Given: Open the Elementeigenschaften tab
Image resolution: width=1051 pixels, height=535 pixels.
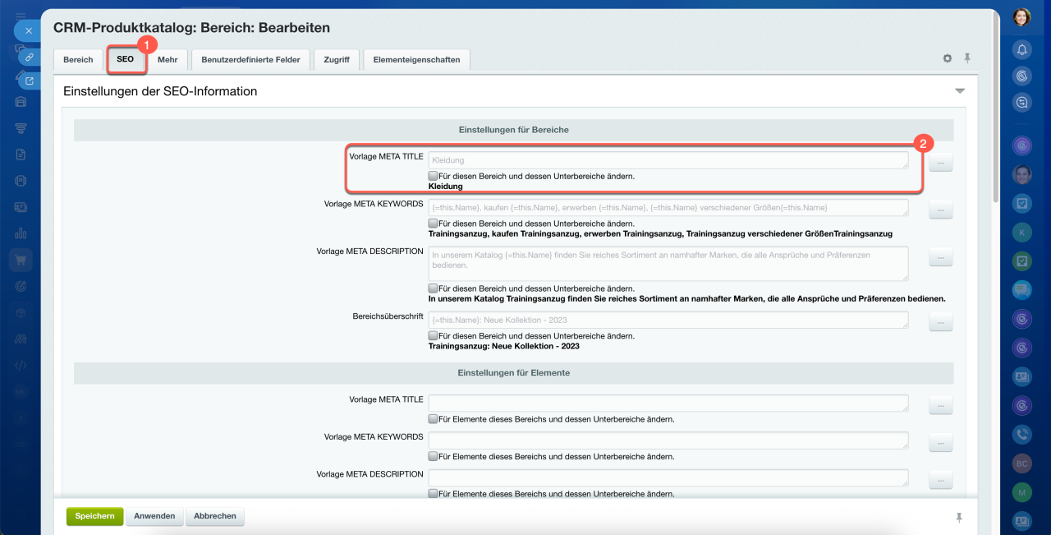Looking at the screenshot, I should click(x=416, y=60).
